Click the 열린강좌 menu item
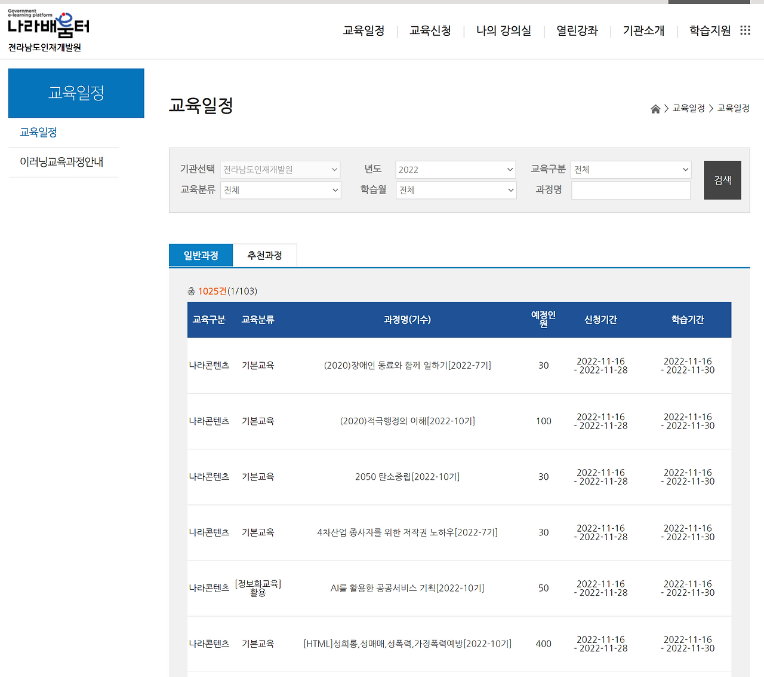This screenshot has width=764, height=677. pyautogui.click(x=577, y=30)
